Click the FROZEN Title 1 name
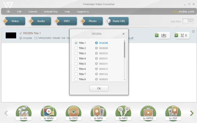The width and height of the screenshot is (197, 123). 32,33
